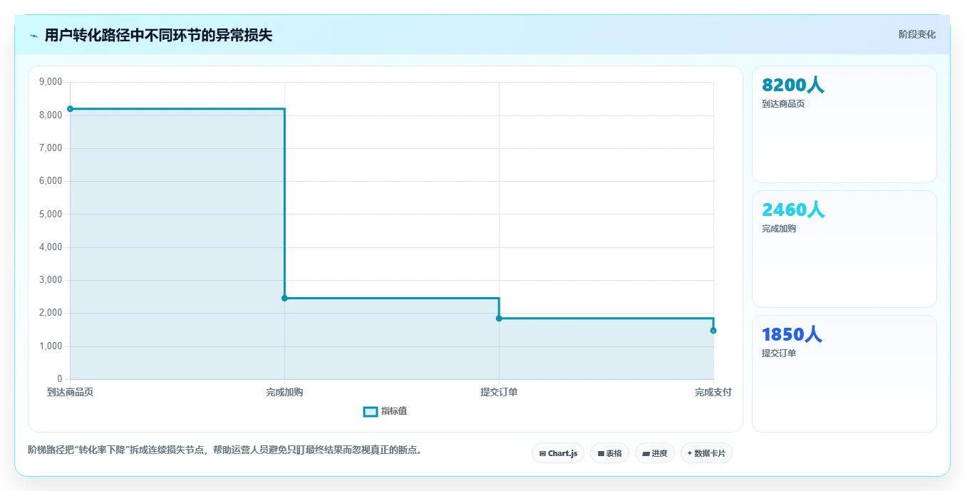
Task: Click the data point at 到达商品页
Action: (70, 109)
